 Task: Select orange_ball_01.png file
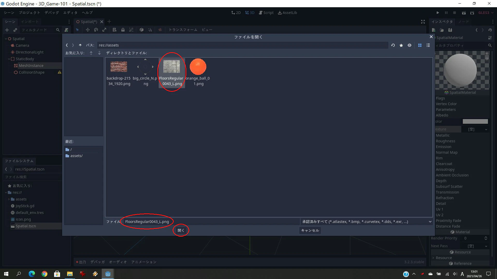[x=198, y=73]
